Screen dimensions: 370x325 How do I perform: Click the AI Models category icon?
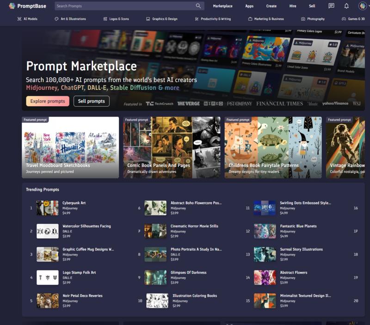19,19
